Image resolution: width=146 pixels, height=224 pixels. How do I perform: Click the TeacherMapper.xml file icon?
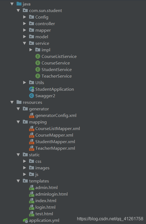tap(32, 148)
